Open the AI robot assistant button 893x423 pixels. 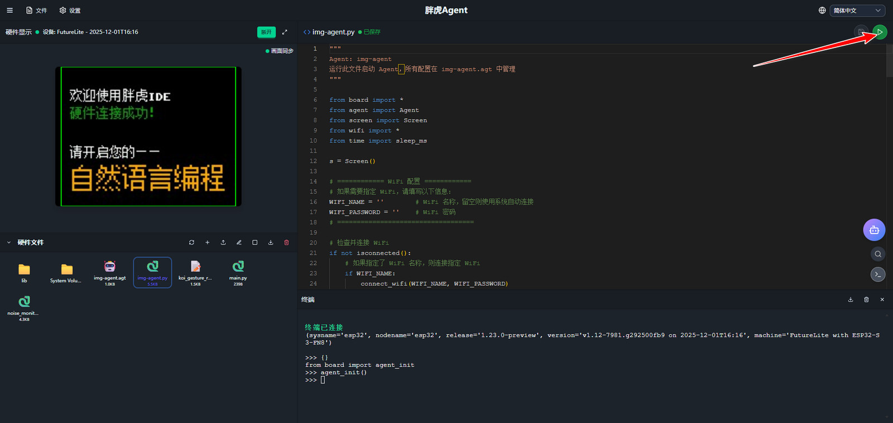(874, 230)
